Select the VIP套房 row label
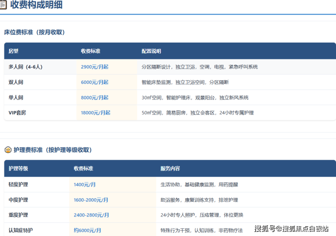Screen dimensions: 336x236 (x=17, y=113)
